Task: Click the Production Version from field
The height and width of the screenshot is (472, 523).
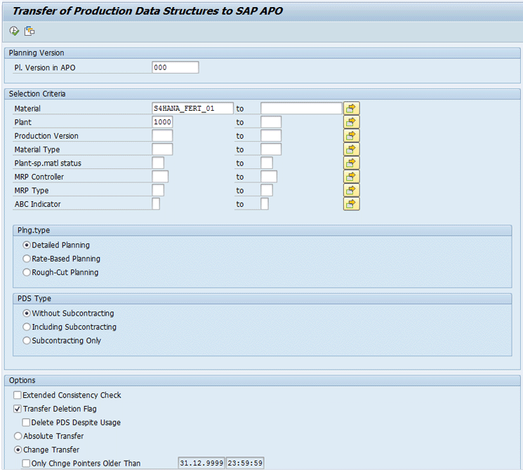Action: coord(162,135)
